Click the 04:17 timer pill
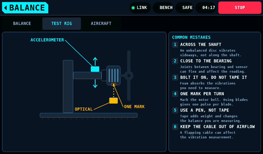This screenshot has width=263, height=154. [x=206, y=8]
